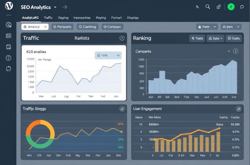
Task: Select the orange segment of the donut chart
Action: pos(29,127)
